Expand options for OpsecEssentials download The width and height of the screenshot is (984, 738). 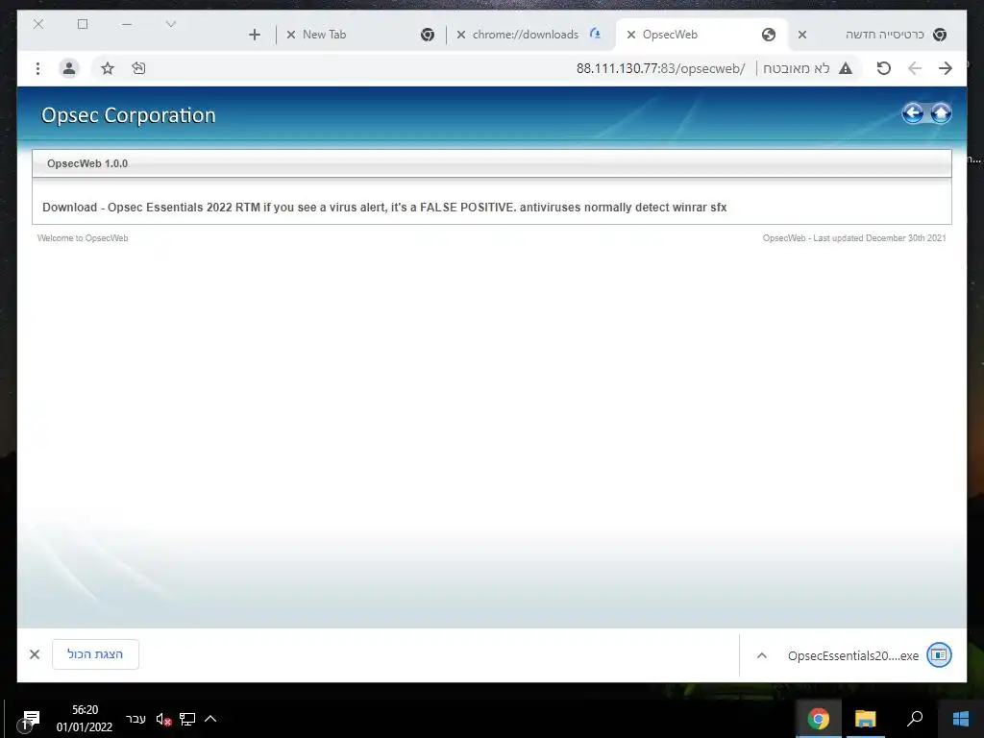tap(762, 655)
